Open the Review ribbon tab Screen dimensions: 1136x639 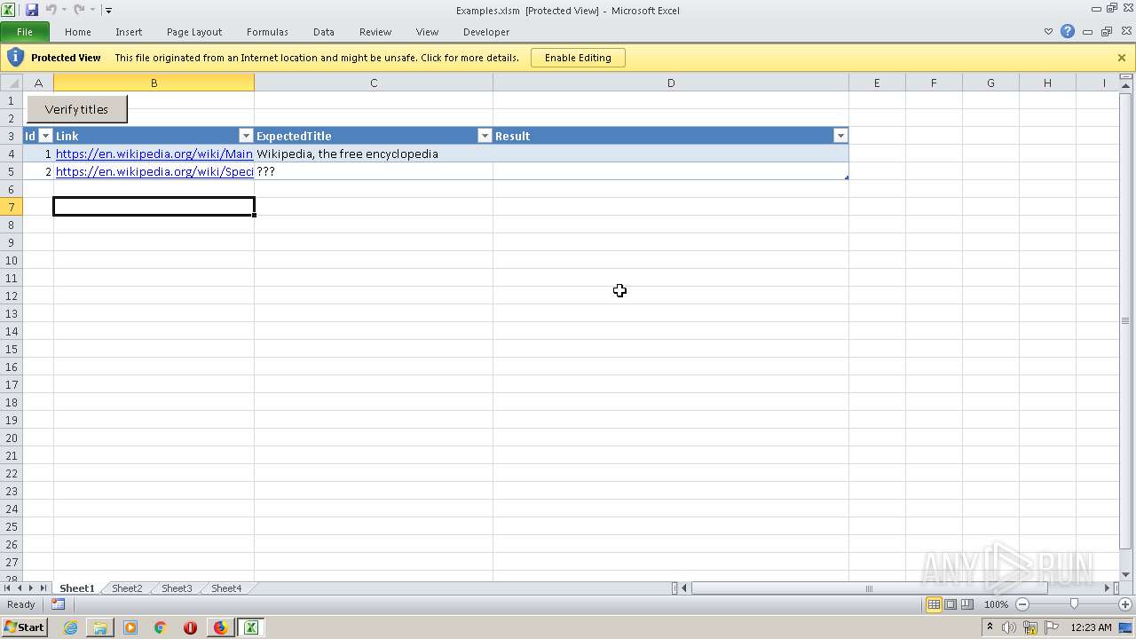(x=375, y=32)
